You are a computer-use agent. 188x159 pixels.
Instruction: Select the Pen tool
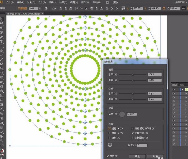(1, 37)
